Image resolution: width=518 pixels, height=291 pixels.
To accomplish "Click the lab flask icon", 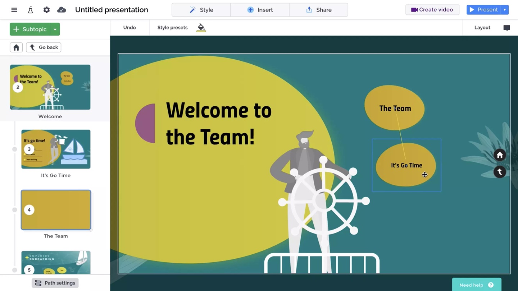I will tap(30, 10).
